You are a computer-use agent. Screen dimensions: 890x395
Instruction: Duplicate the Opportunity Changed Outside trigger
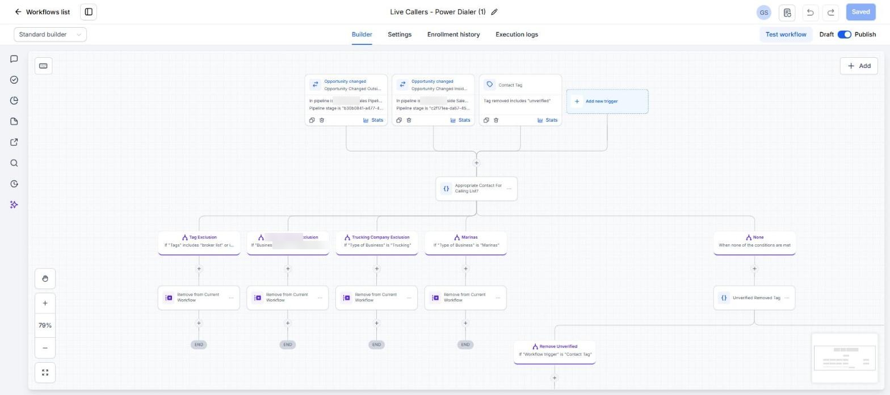[x=312, y=120]
